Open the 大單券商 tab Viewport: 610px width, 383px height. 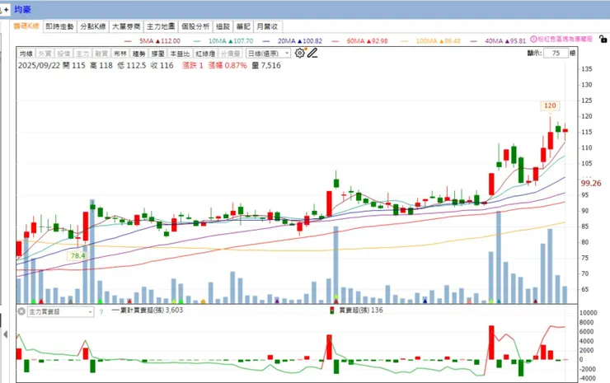[126, 26]
